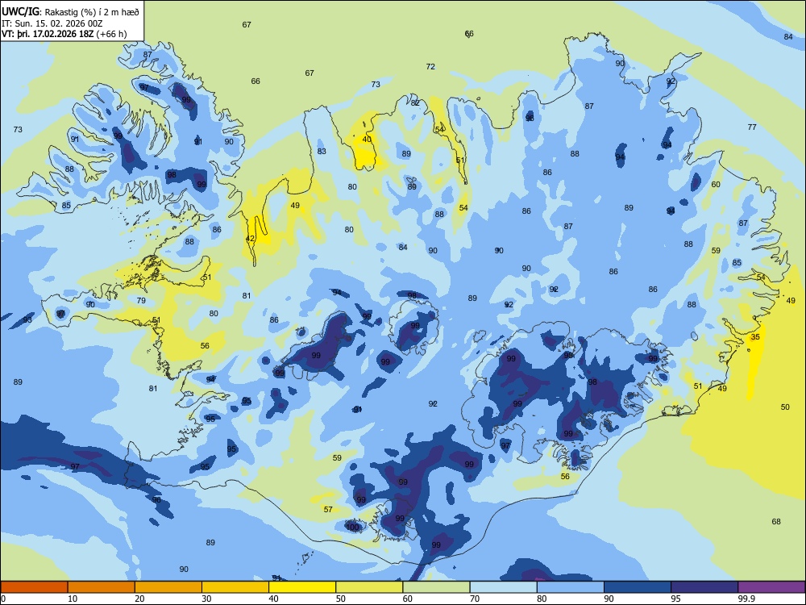The height and width of the screenshot is (605, 806).
Task: Select the 'IT: Sun. 15. 02. 2026 00Z' line
Action: 52,23
